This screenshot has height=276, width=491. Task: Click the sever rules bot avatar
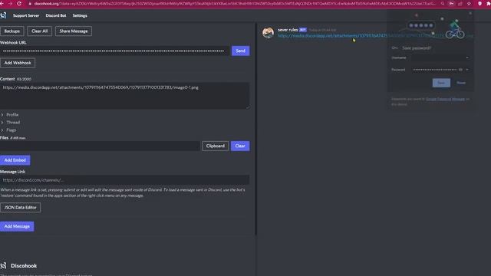pyautogui.click(x=268, y=32)
